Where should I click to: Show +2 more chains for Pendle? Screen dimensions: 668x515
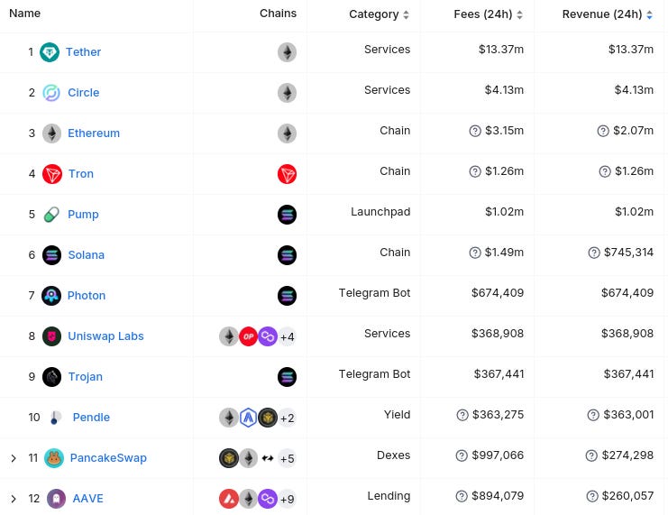point(288,418)
